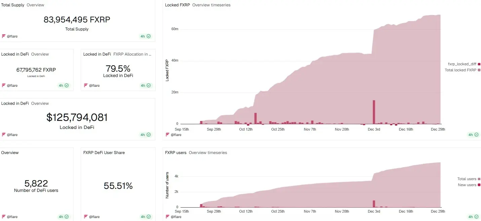Image resolution: width=481 pixels, height=221 pixels.
Task: Open the @flare author link under Total Supply
Action: [12, 36]
